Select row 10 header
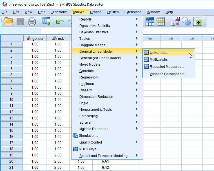Viewport: 214px width, 171px height. click(12, 100)
